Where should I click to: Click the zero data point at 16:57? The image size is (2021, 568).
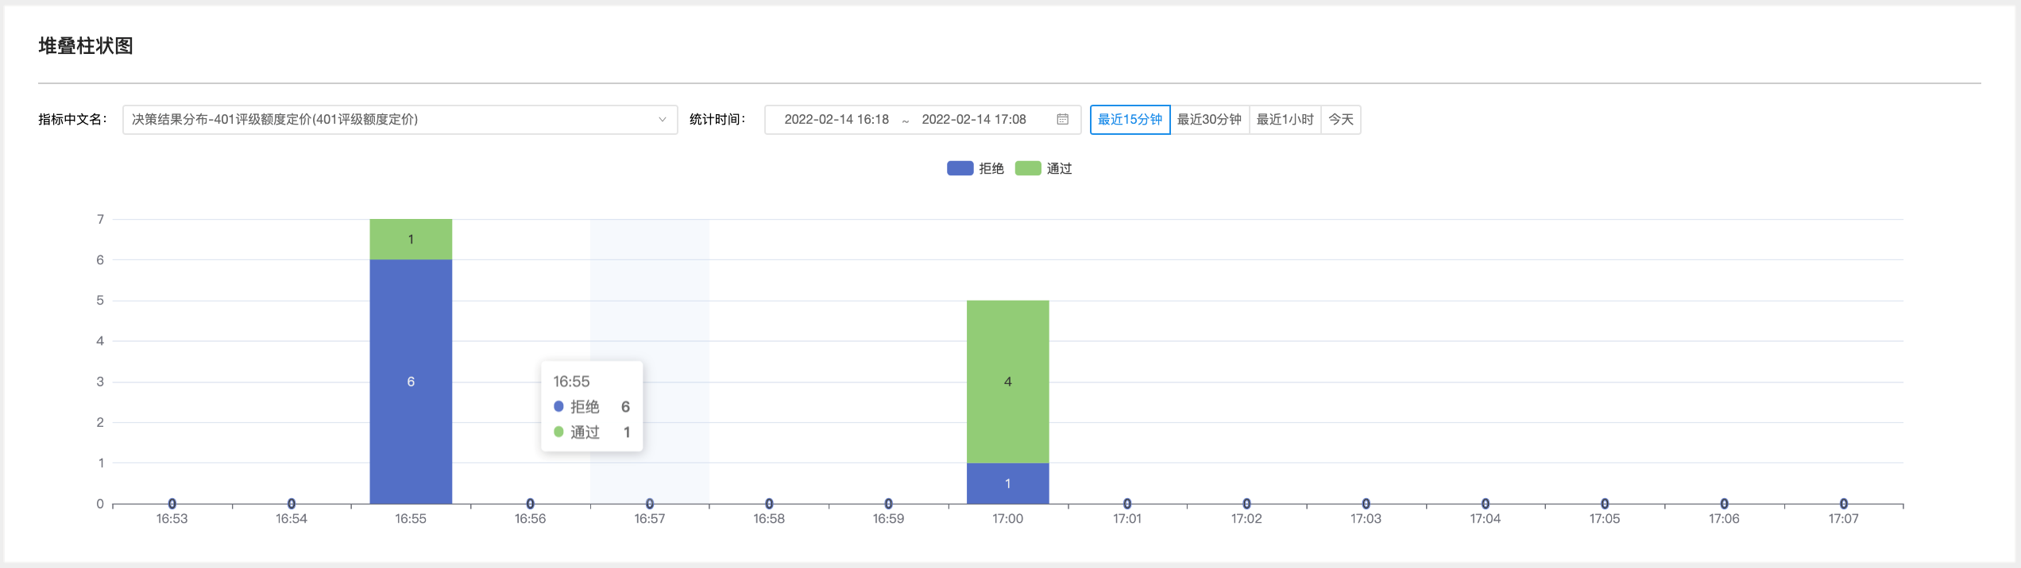(x=650, y=504)
